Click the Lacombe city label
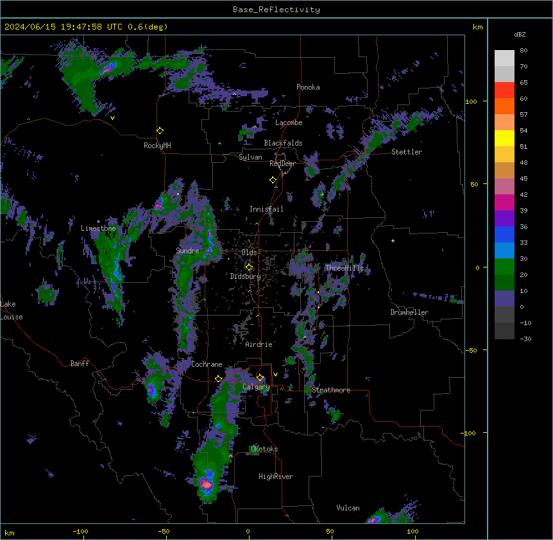The height and width of the screenshot is (540, 553). [x=289, y=122]
